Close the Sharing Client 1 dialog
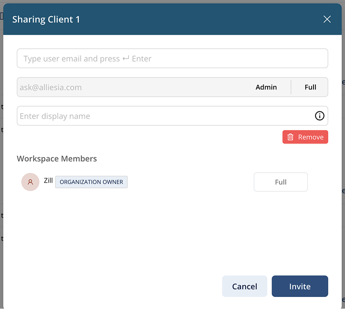The width and height of the screenshot is (345, 309). [x=327, y=19]
